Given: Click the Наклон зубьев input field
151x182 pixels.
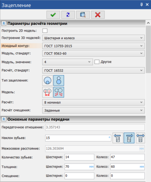Looking at the screenshot, I should pyautogui.click(x=78, y=138).
